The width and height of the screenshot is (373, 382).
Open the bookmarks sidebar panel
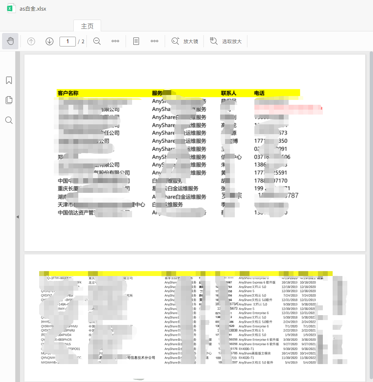pos(9,80)
